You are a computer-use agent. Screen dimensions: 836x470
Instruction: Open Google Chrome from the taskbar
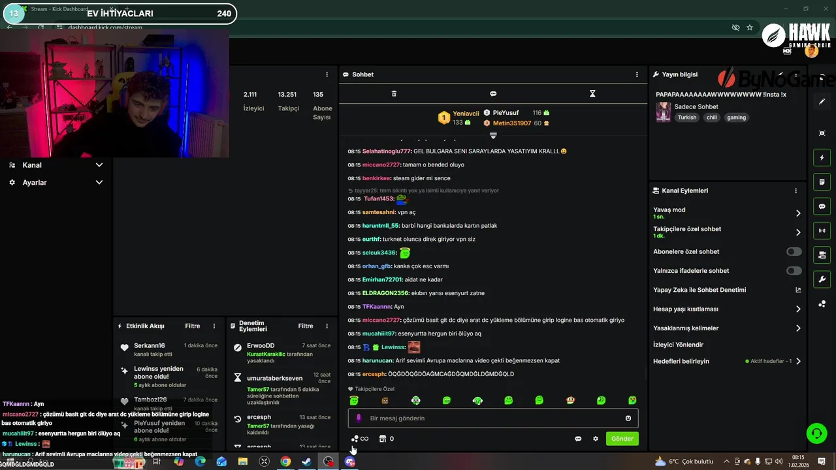coord(285,462)
